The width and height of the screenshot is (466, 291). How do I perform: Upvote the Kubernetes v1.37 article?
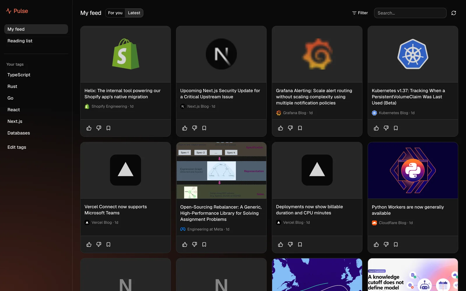click(x=376, y=128)
